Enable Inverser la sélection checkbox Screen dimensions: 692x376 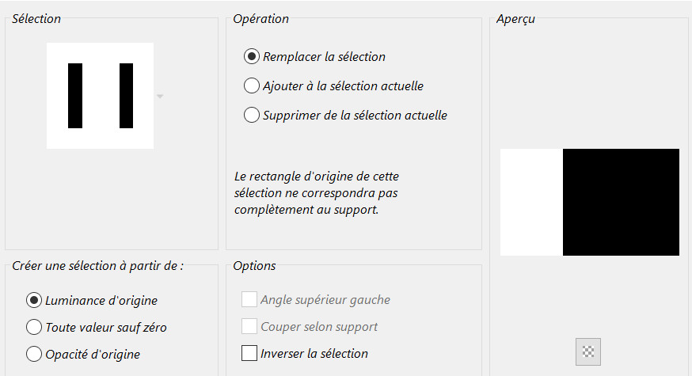(x=249, y=353)
